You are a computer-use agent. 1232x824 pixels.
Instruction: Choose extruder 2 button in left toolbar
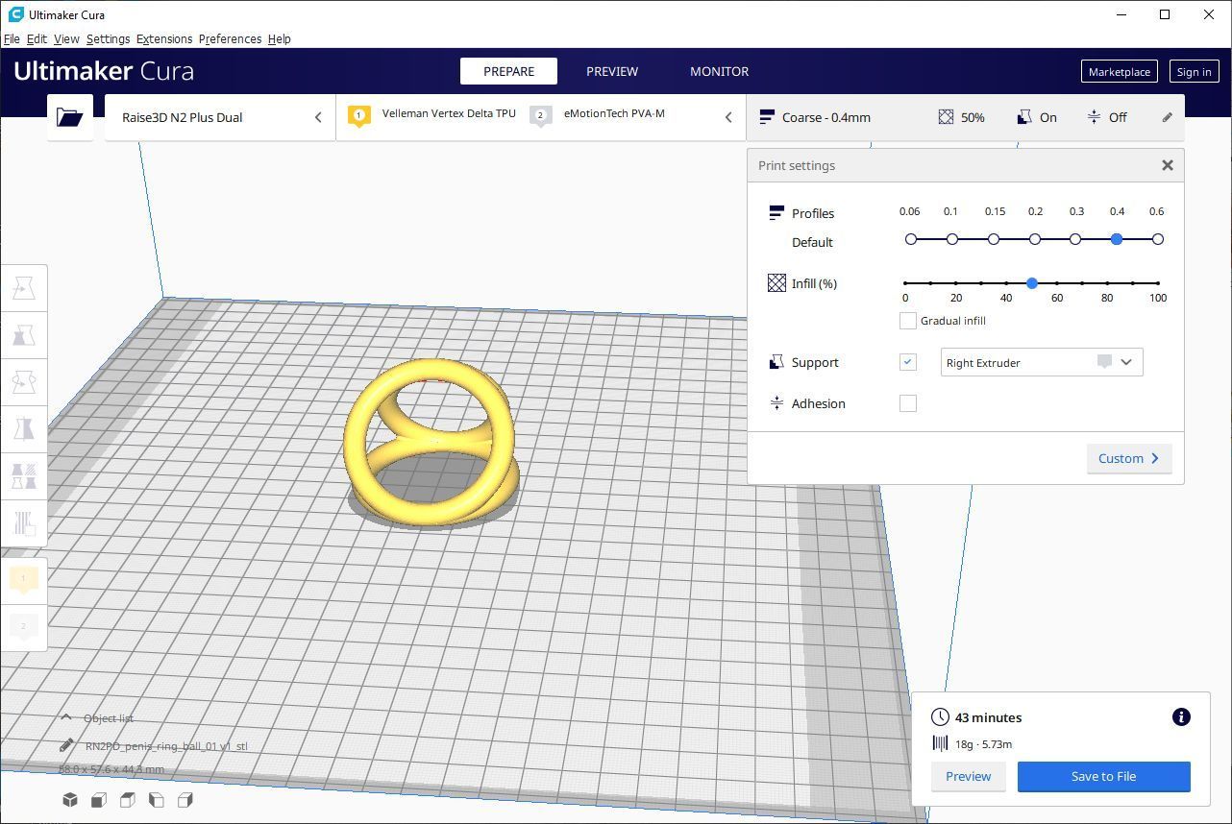pos(24,626)
